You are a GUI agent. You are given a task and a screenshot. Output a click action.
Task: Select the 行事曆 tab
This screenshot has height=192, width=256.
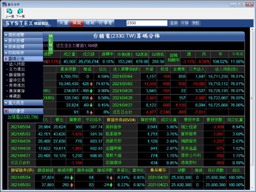click(x=105, y=23)
